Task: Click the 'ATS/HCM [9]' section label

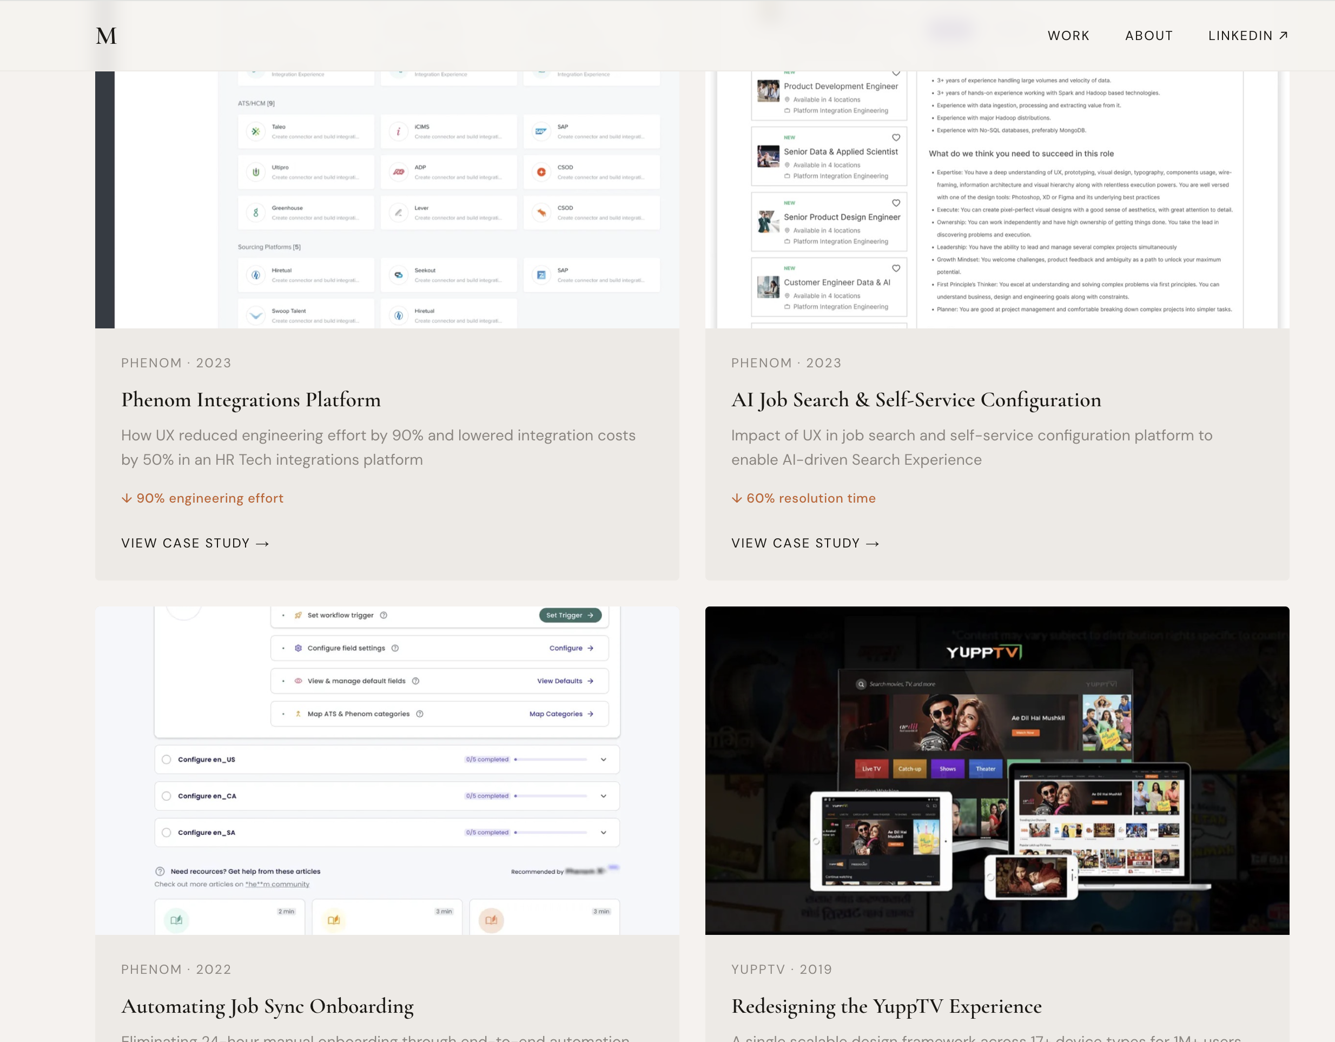Action: [256, 103]
